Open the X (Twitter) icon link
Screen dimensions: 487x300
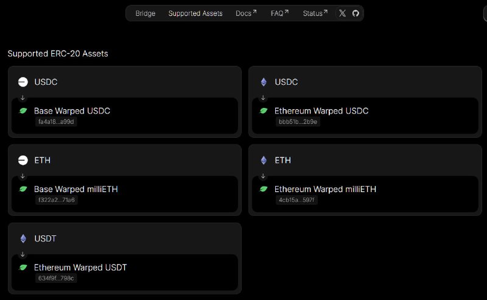(342, 13)
